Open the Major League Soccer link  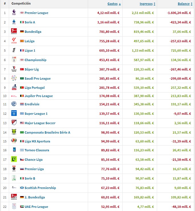[x=40, y=123]
